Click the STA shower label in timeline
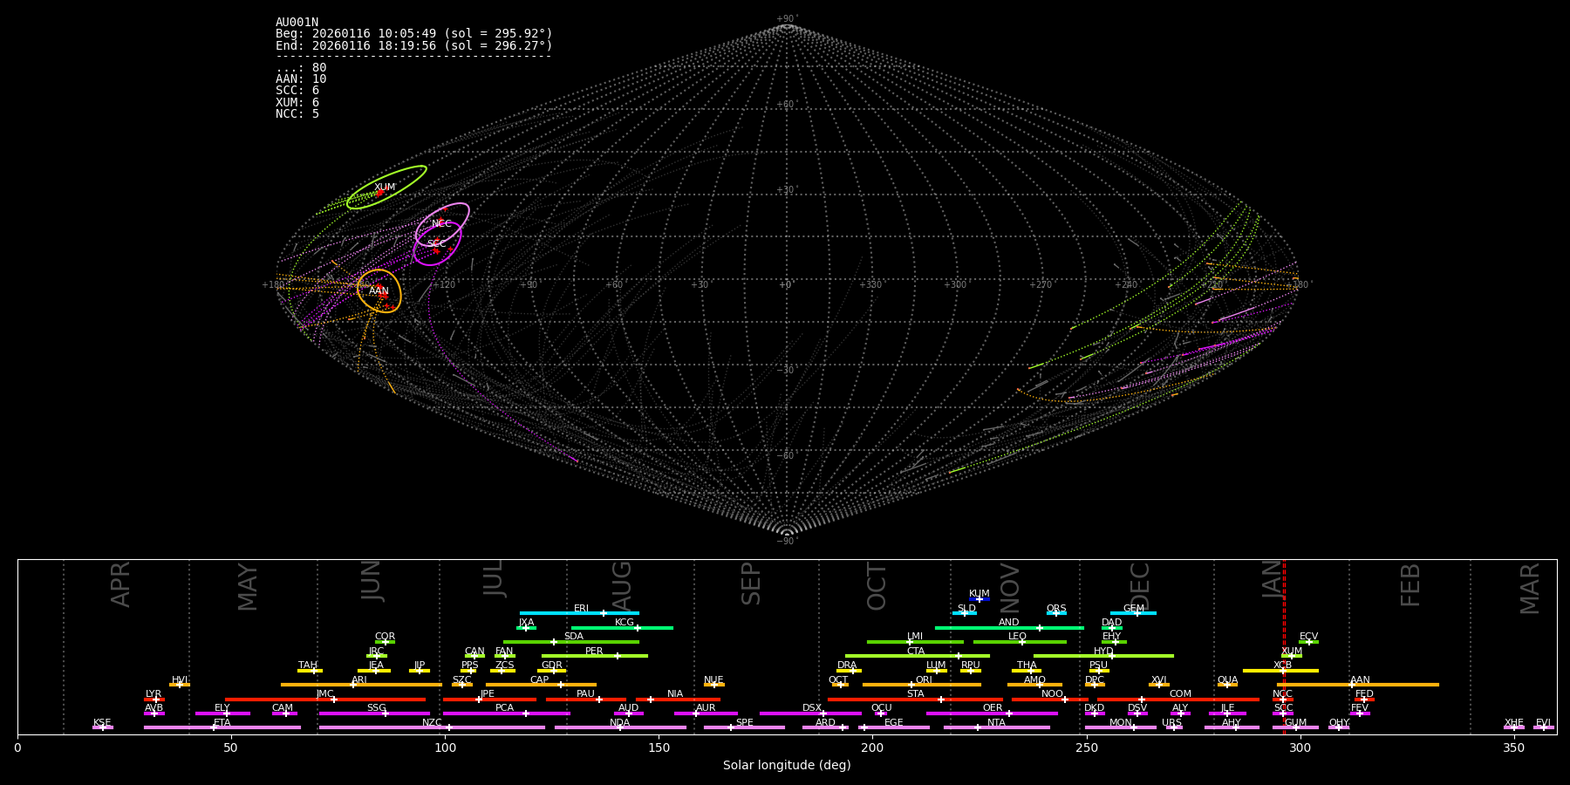Screen dimensions: 1570x785 tap(915, 694)
